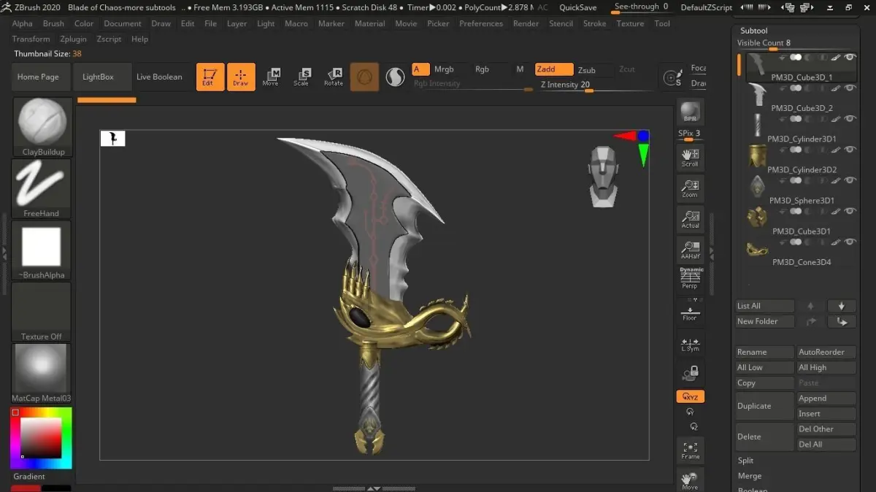The image size is (876, 492).
Task: Click the Frame icon
Action: click(x=690, y=450)
